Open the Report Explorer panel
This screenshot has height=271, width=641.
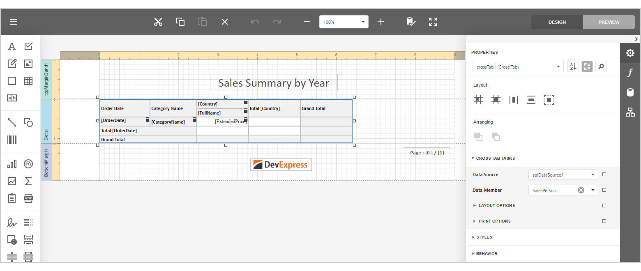(630, 112)
